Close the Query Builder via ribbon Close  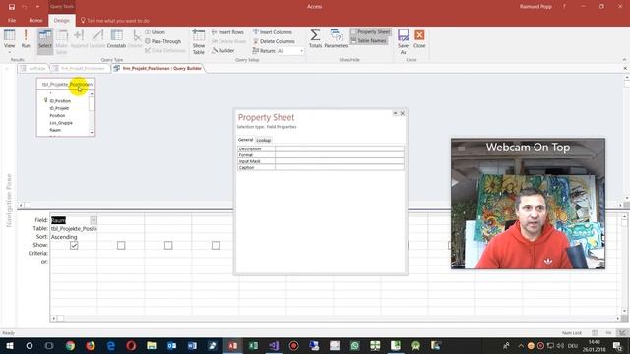419,39
